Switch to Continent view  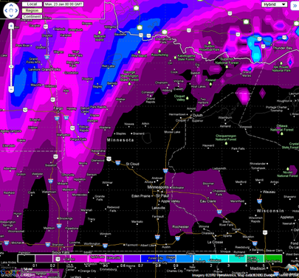[x=32, y=17]
